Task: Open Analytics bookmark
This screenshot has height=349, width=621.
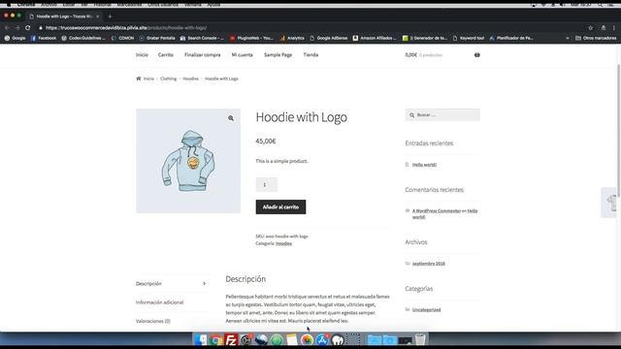Action: point(292,38)
